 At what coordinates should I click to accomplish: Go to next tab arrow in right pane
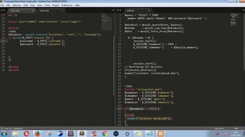[x=121, y=10]
